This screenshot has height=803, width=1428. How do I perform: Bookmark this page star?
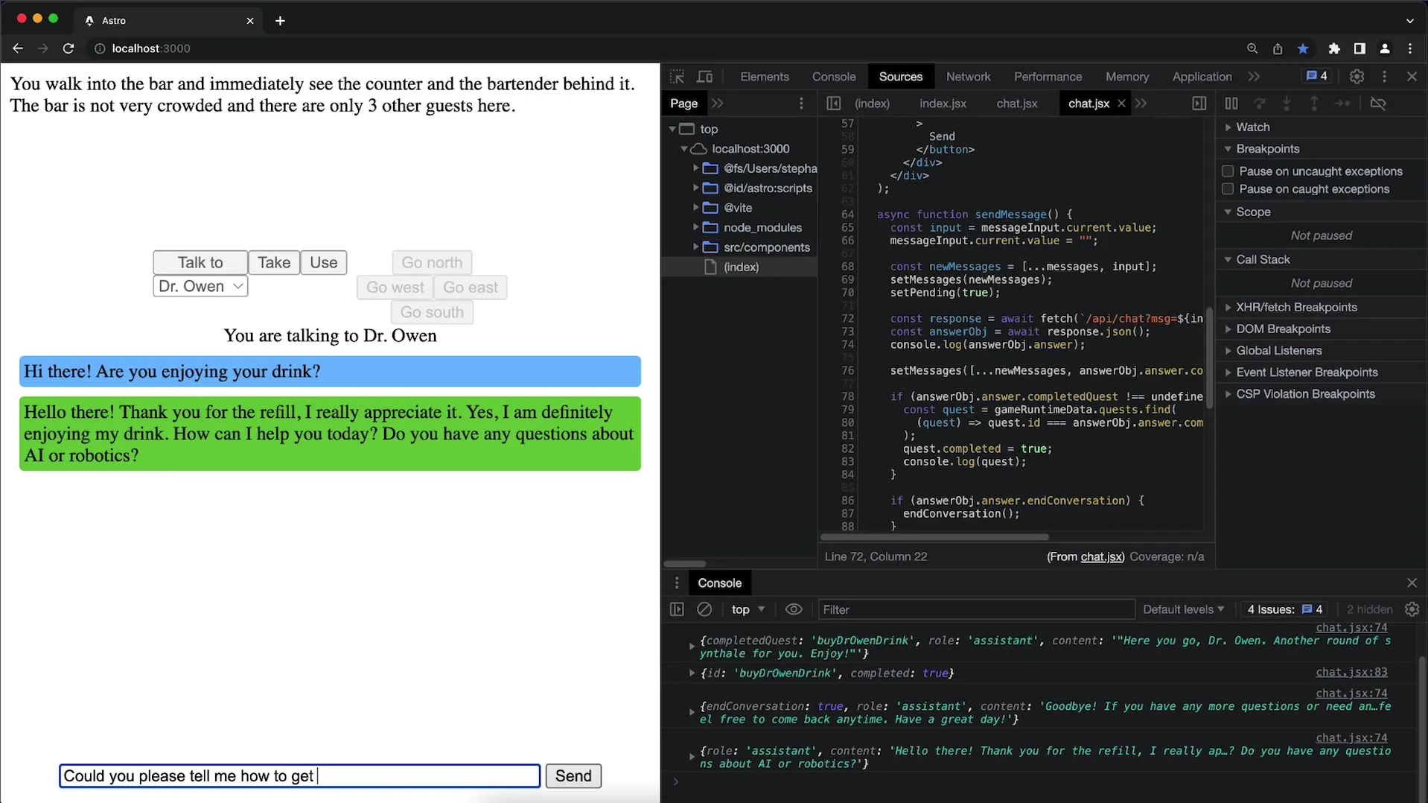point(1303,48)
